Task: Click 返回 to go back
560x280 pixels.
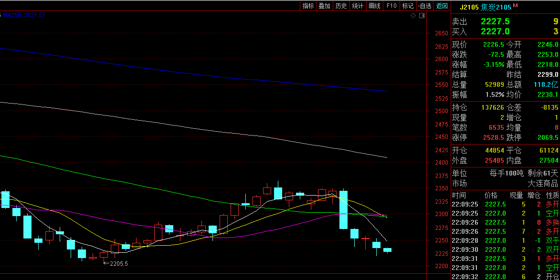Action: [x=442, y=6]
